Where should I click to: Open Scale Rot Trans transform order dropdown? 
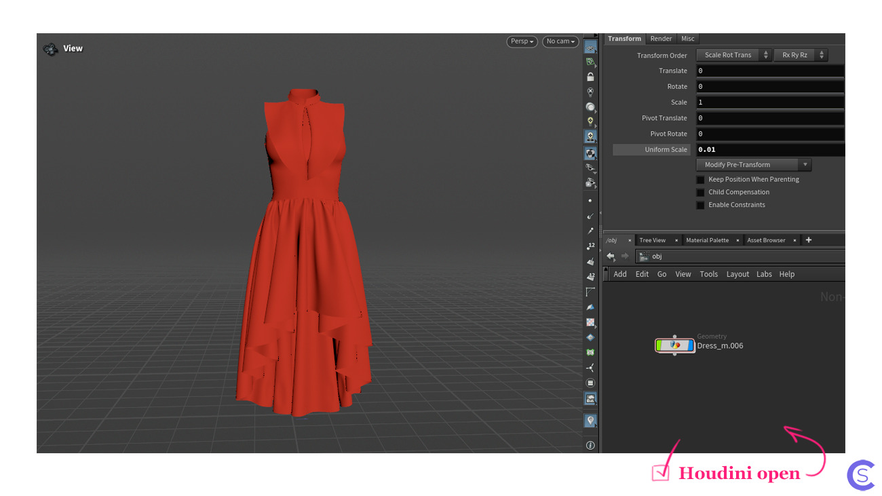point(734,55)
